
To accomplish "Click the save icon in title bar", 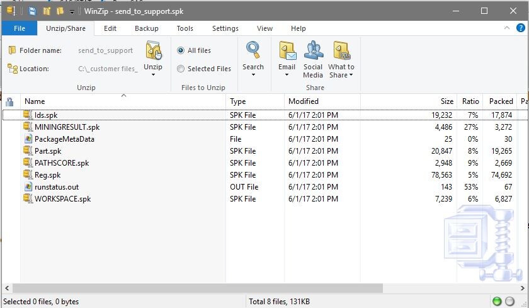I will (x=31, y=11).
